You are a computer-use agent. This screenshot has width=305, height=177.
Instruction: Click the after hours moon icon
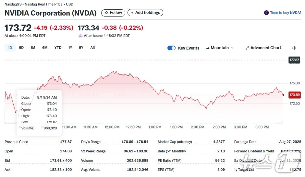80,36
